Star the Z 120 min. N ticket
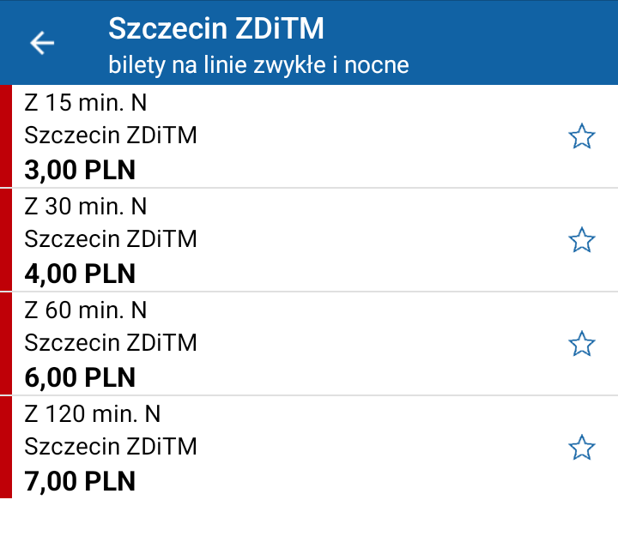 (x=581, y=448)
